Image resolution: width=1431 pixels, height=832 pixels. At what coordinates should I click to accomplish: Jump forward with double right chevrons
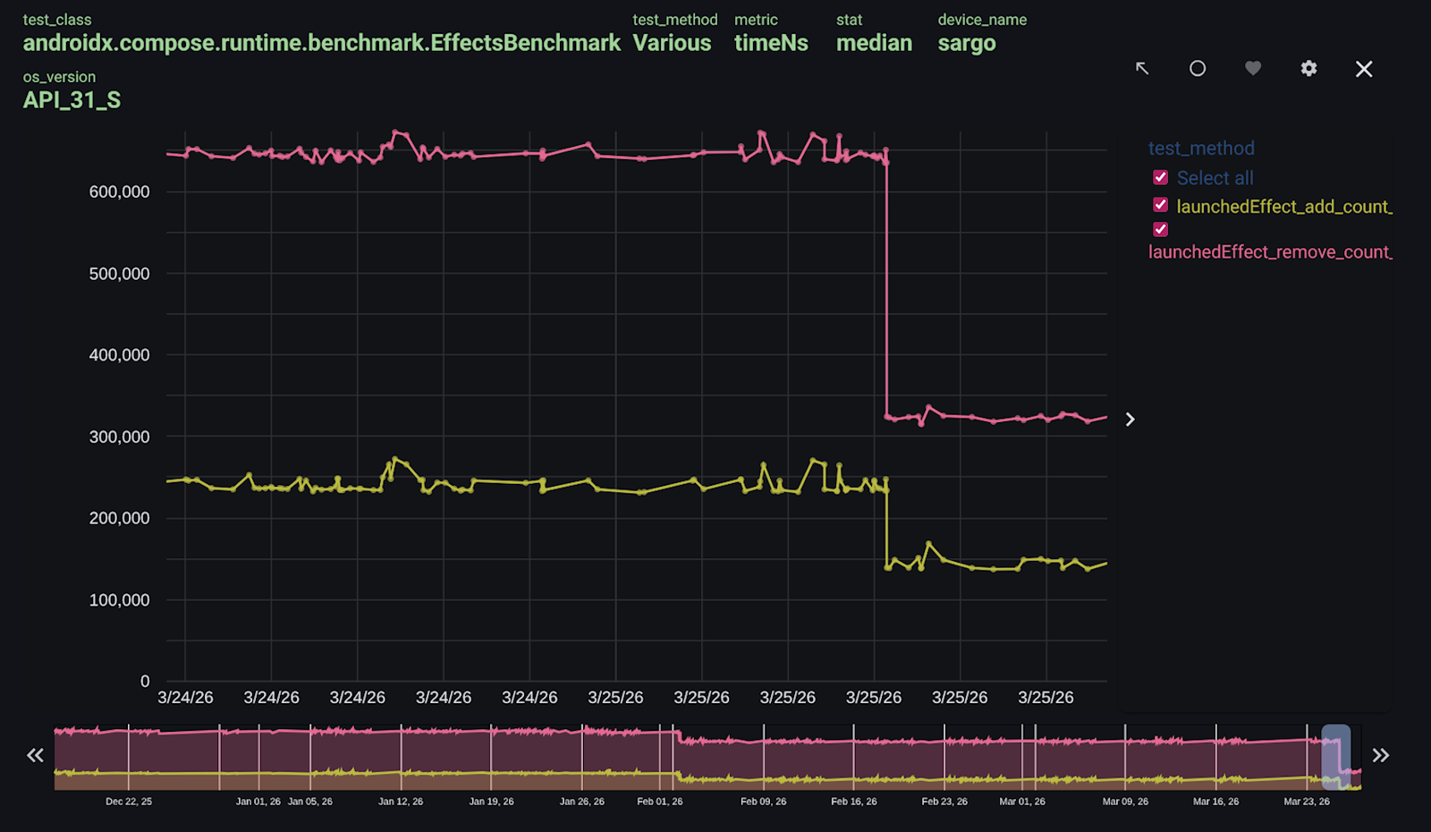[1381, 755]
